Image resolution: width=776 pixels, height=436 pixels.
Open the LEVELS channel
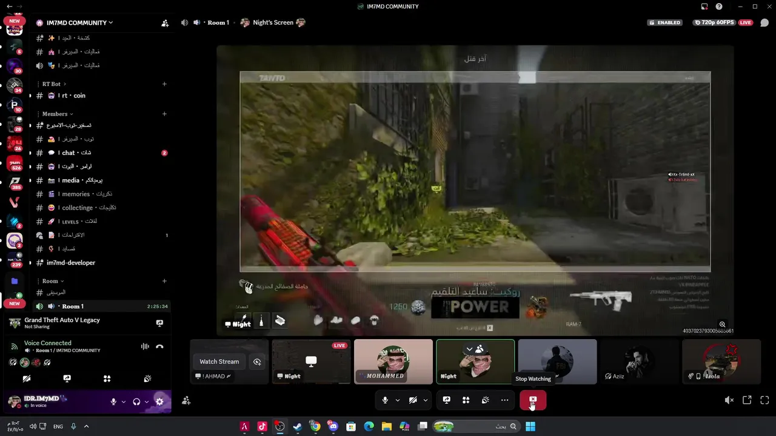tap(101, 222)
